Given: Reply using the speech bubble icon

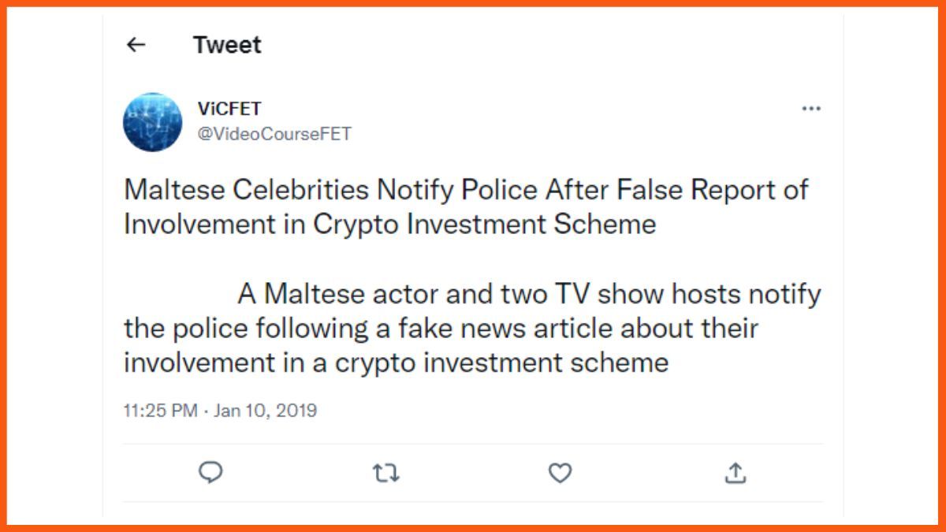Looking at the screenshot, I should 210,472.
